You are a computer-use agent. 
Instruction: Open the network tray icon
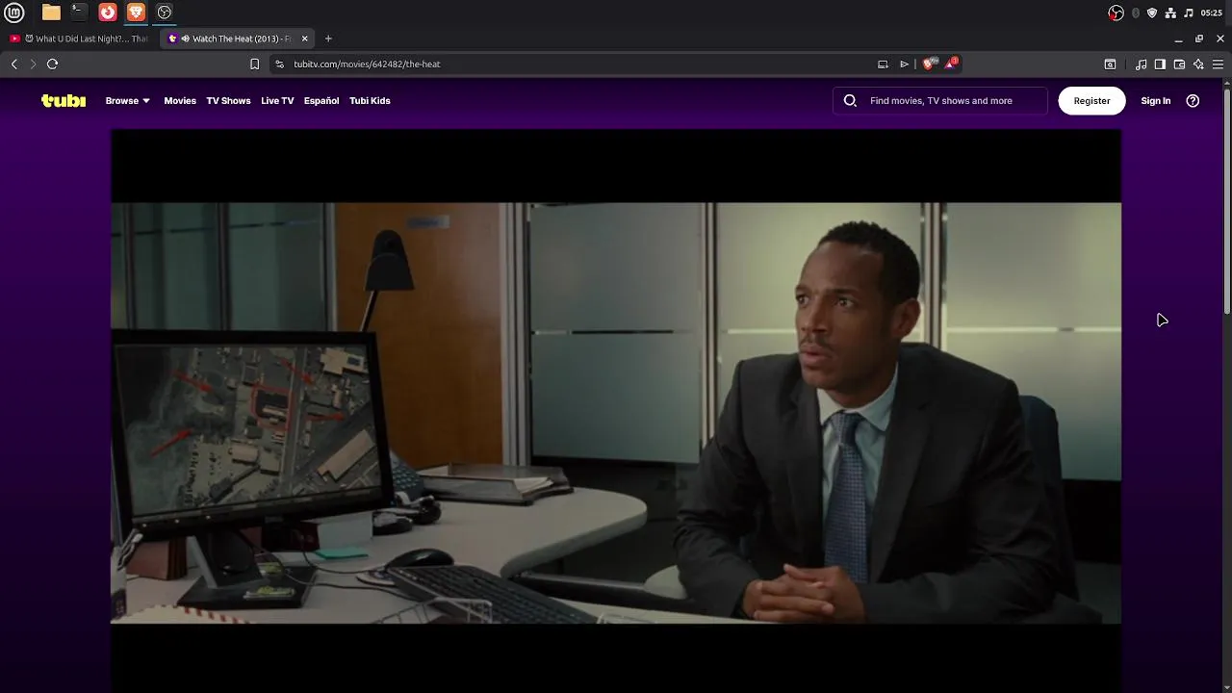pos(1170,13)
